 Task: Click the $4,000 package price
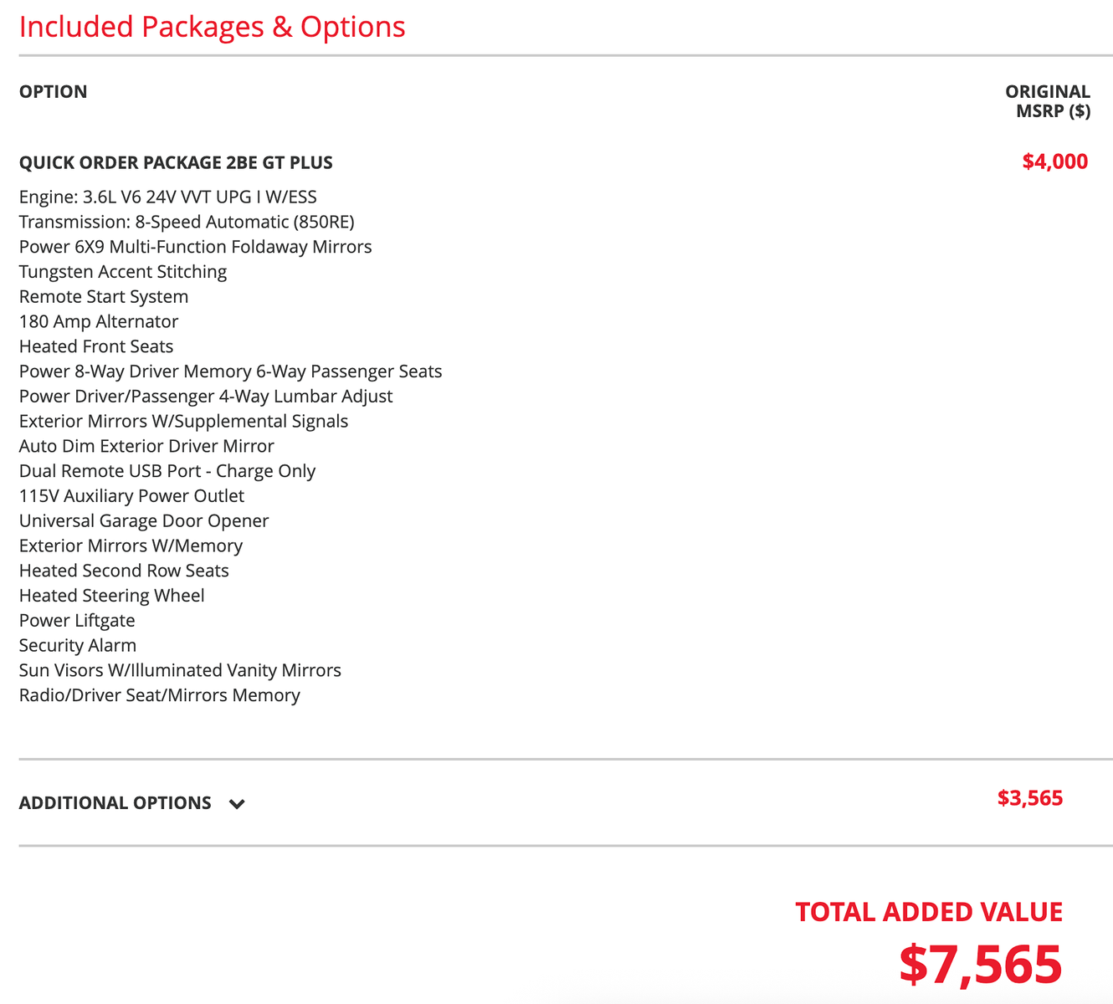click(x=1055, y=161)
